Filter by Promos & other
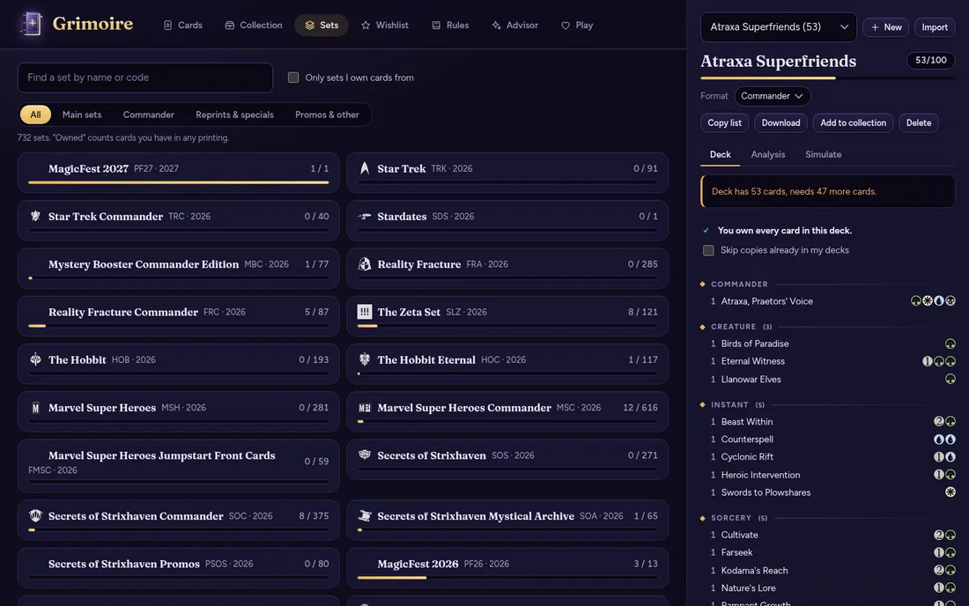Image resolution: width=969 pixels, height=606 pixels. point(327,115)
